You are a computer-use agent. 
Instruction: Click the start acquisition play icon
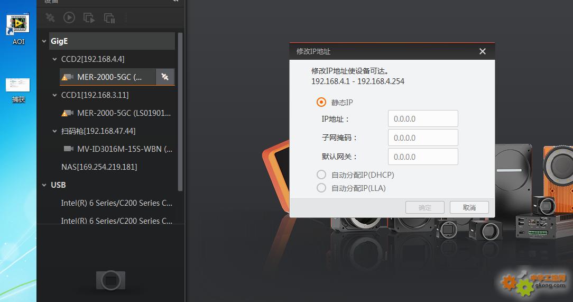point(69,17)
